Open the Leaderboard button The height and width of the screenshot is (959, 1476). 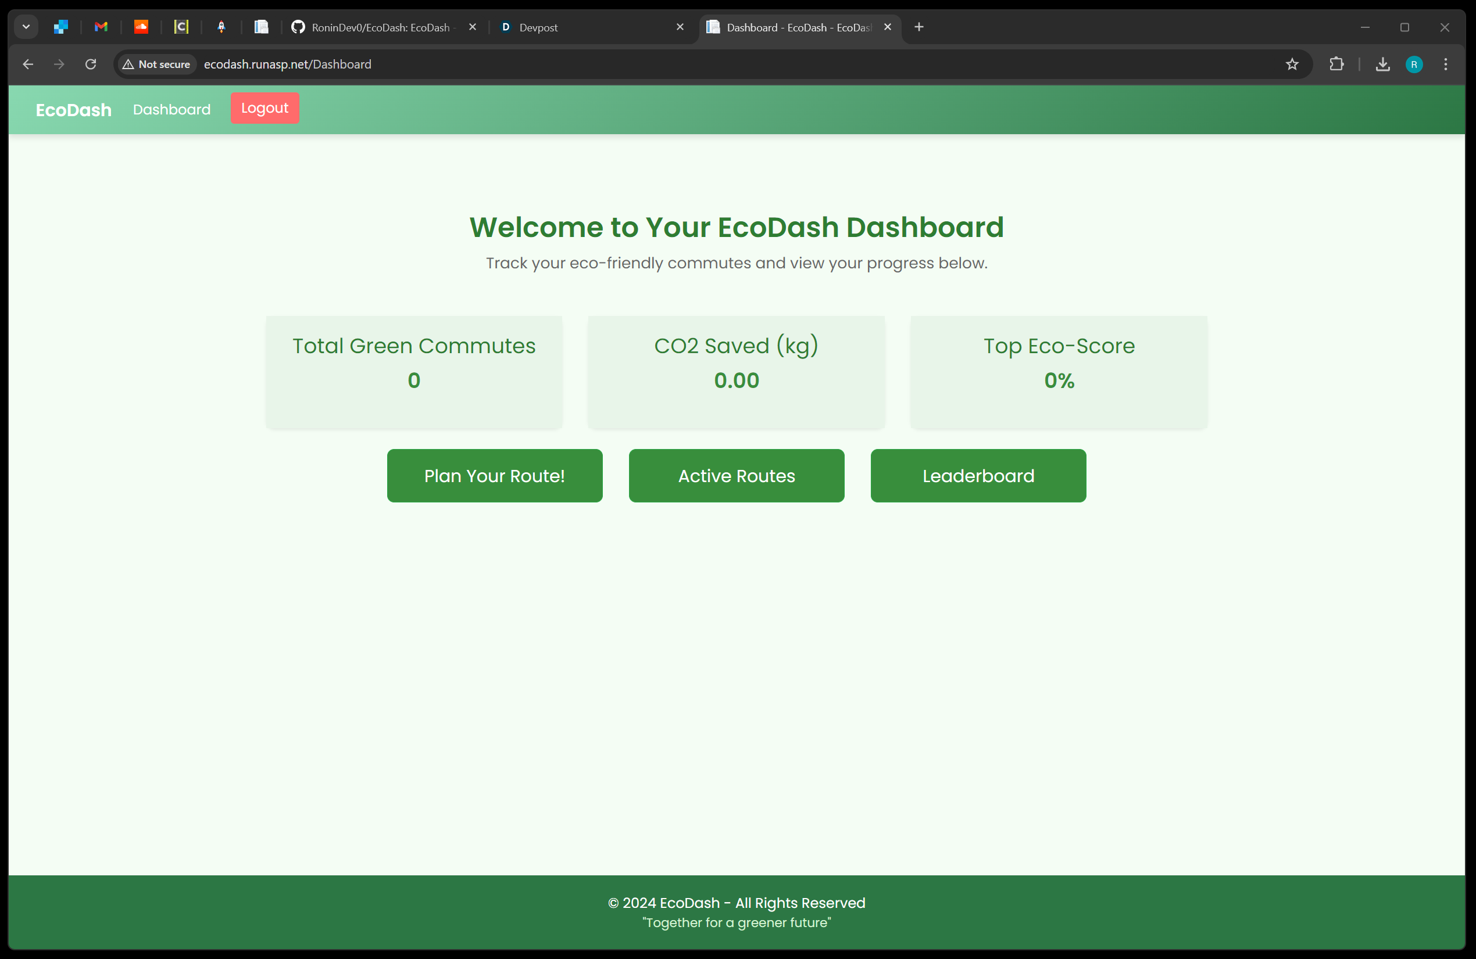point(978,476)
